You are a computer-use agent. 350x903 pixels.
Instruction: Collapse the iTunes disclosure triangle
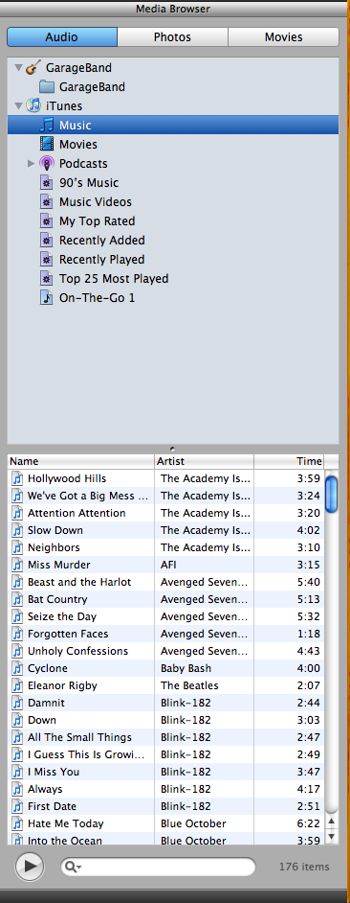tap(19, 106)
